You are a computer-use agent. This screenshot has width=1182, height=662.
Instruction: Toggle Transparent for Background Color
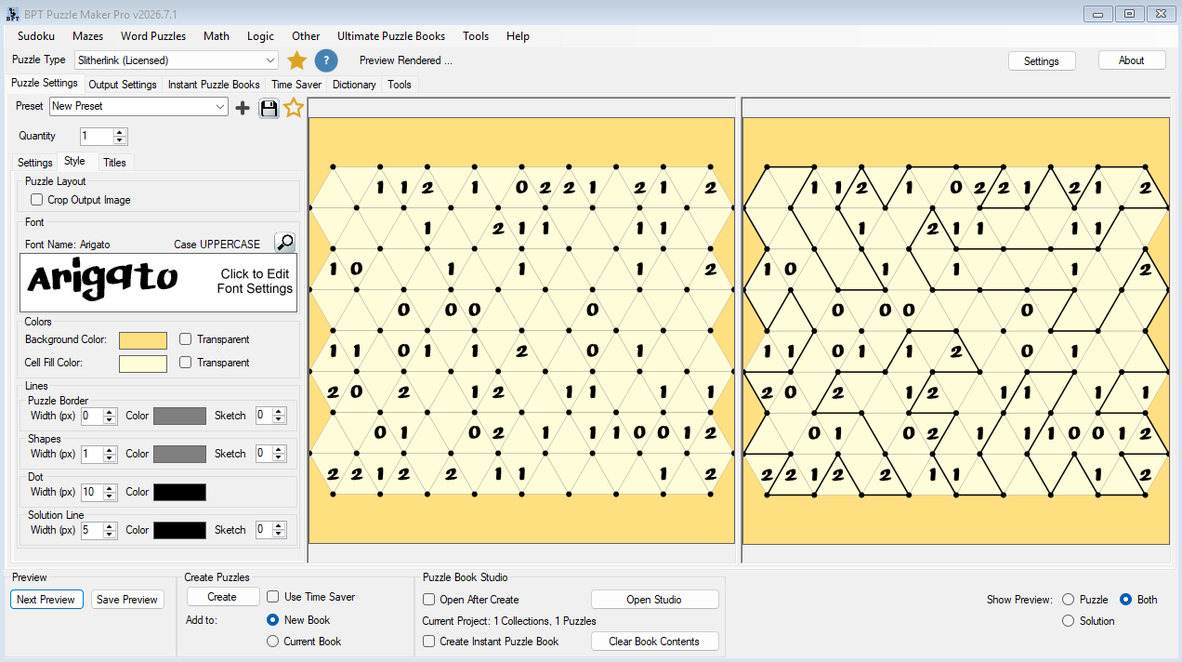(186, 339)
